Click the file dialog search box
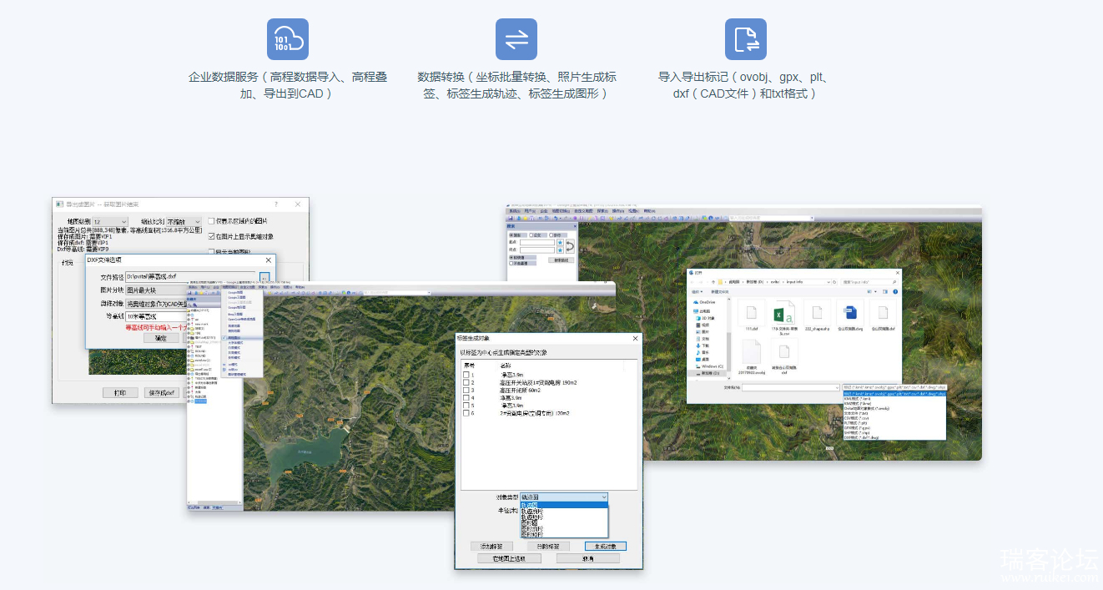1103x590 pixels. point(870,282)
